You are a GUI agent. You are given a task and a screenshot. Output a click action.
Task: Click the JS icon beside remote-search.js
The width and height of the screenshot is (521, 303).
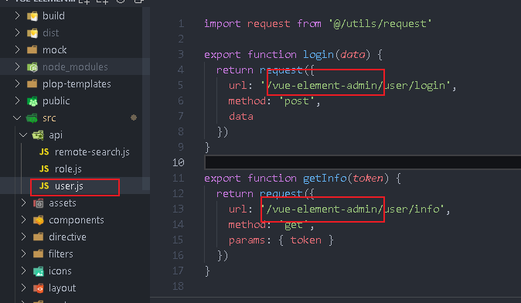pos(44,151)
